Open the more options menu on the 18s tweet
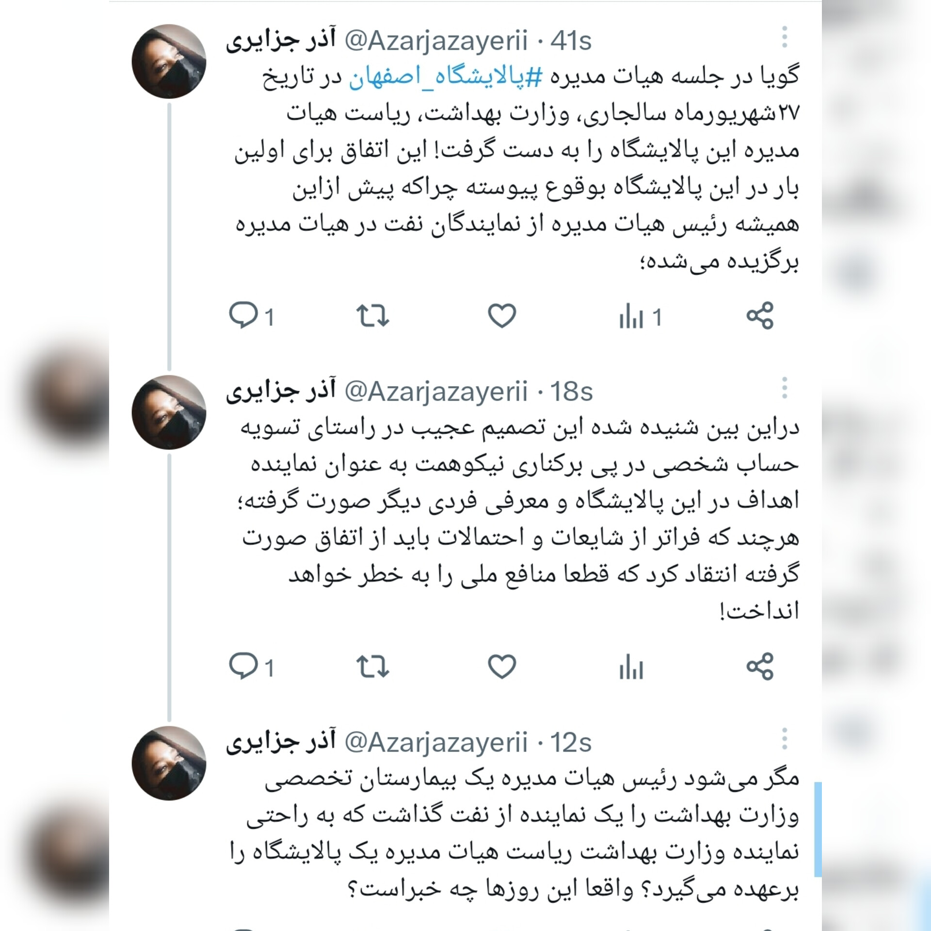The width and height of the screenshot is (931, 931). click(784, 388)
